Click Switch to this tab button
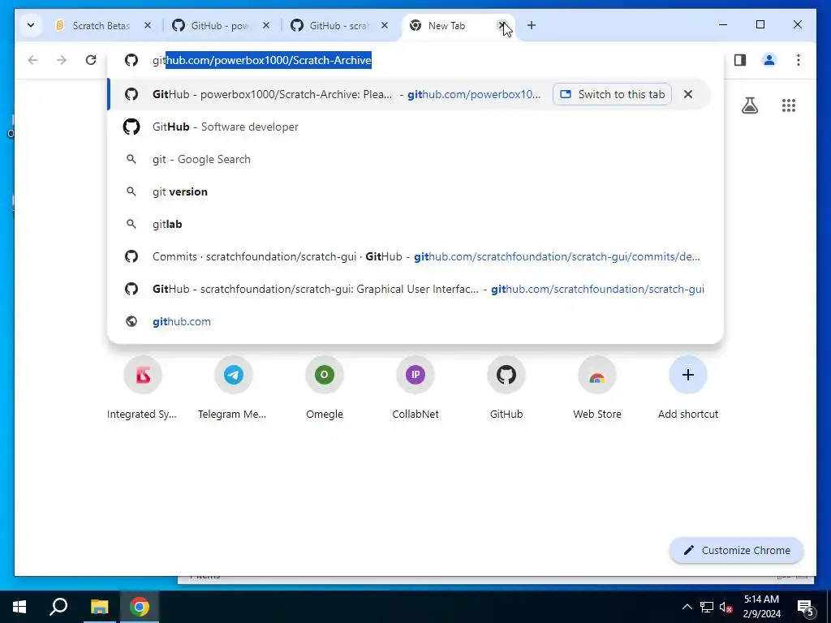This screenshot has width=831, height=623. pyautogui.click(x=612, y=94)
